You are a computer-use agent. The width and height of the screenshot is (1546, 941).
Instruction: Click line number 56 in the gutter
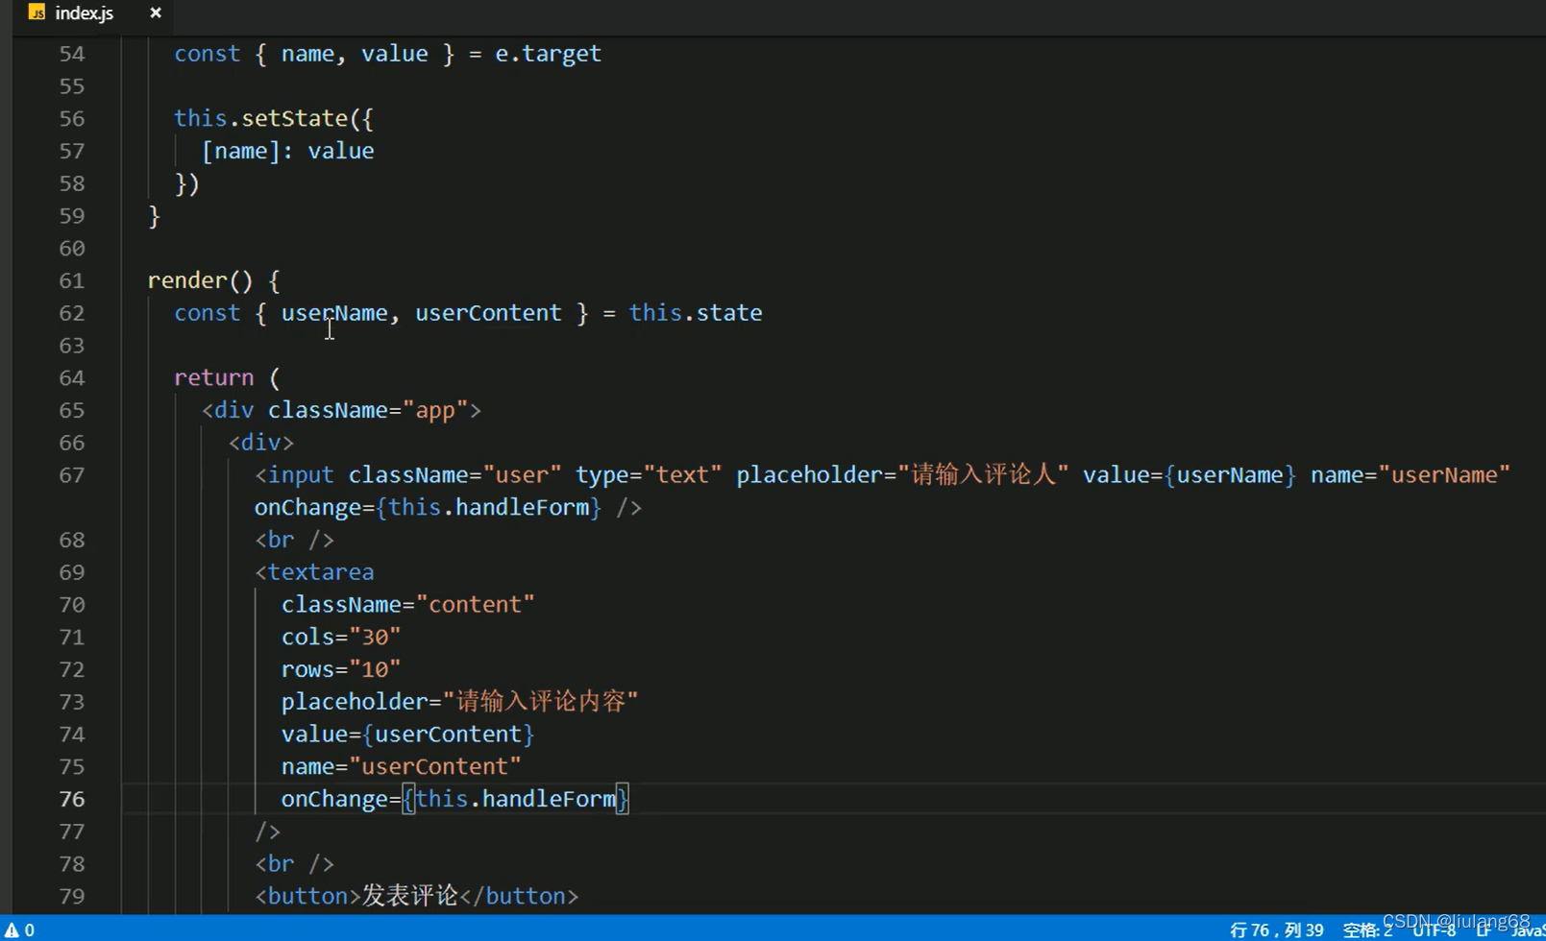coord(72,119)
